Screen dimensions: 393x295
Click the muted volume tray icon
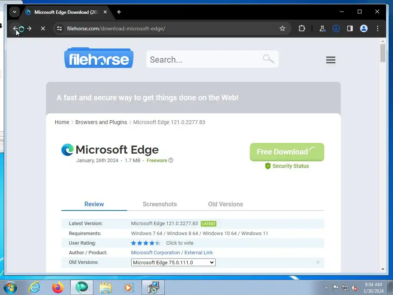coord(354,288)
